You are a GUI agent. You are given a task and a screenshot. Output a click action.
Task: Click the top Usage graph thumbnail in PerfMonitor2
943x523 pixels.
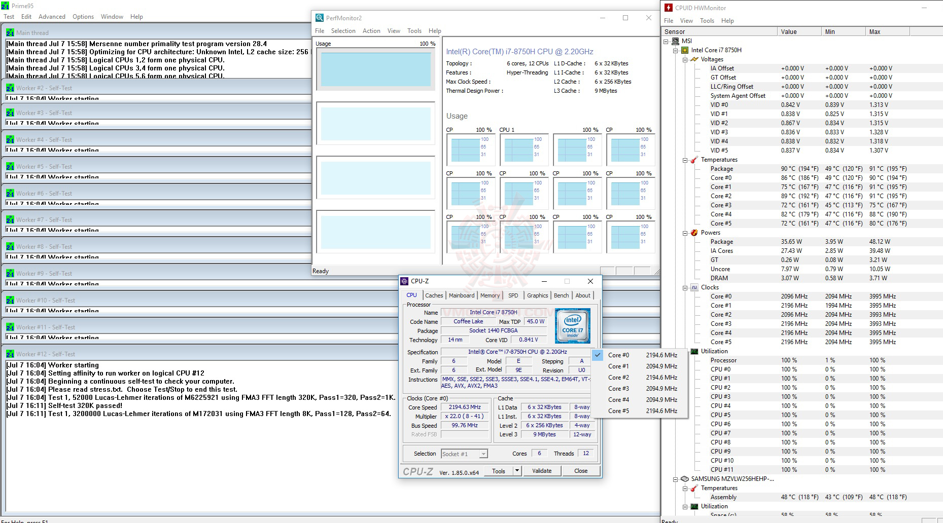[375, 69]
